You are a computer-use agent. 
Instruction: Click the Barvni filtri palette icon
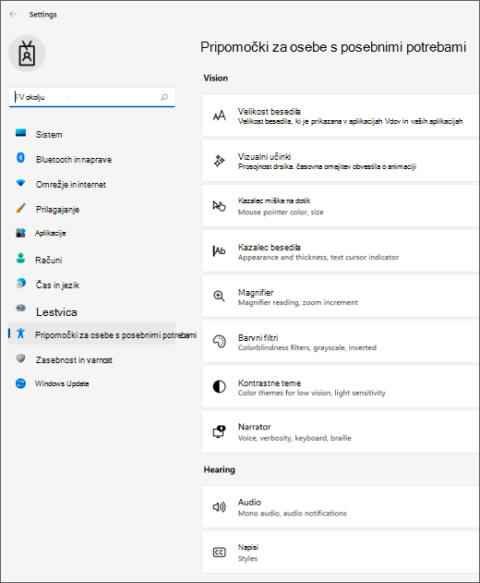(x=219, y=341)
